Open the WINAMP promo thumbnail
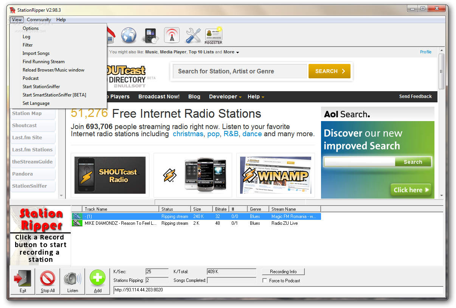The width and height of the screenshot is (456, 308). click(276, 175)
